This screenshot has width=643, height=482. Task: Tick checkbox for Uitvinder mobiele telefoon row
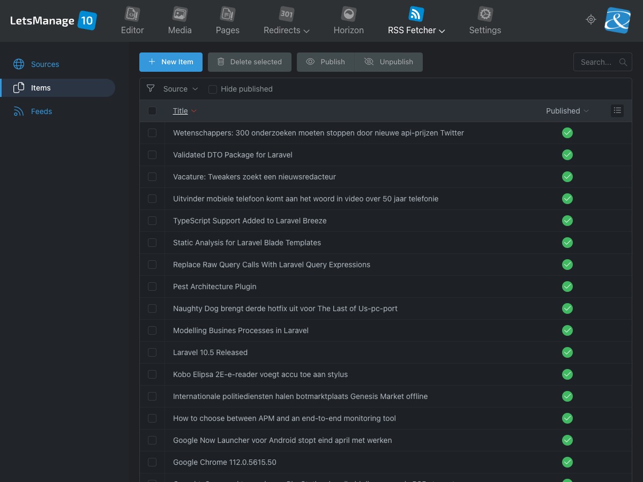coord(152,199)
